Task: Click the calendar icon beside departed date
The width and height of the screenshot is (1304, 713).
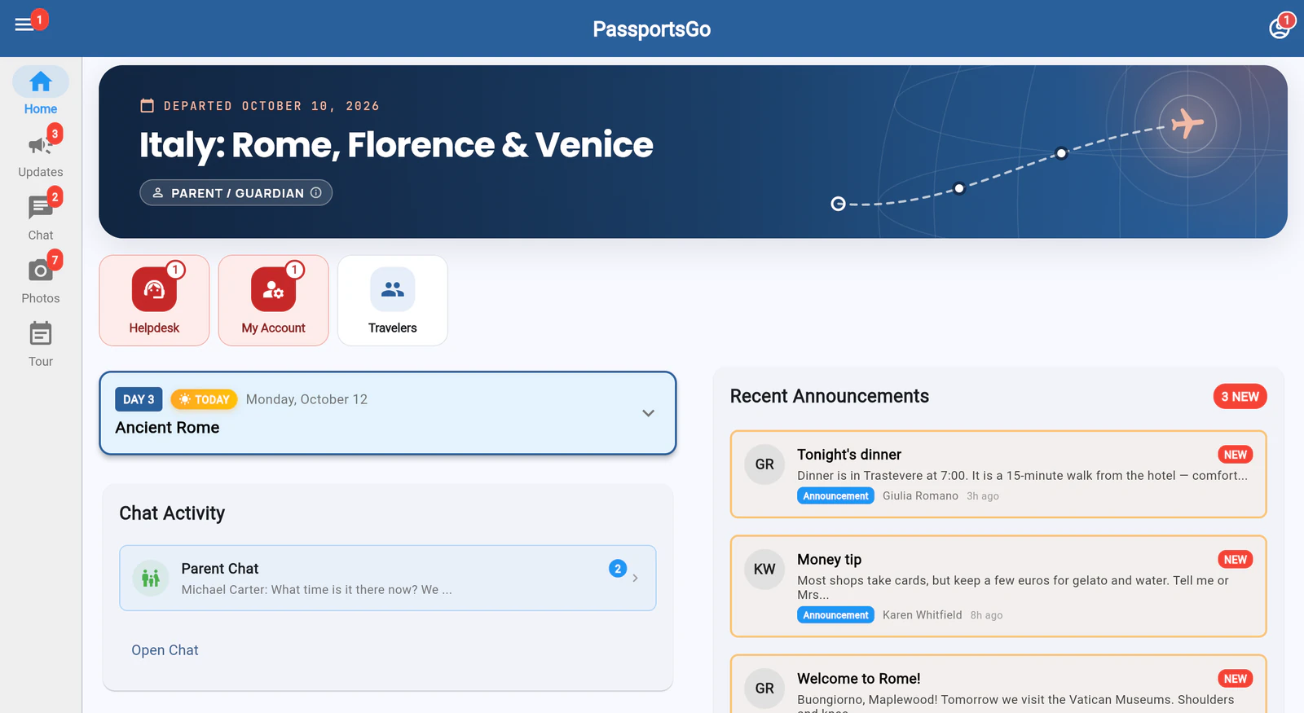Action: click(x=148, y=106)
